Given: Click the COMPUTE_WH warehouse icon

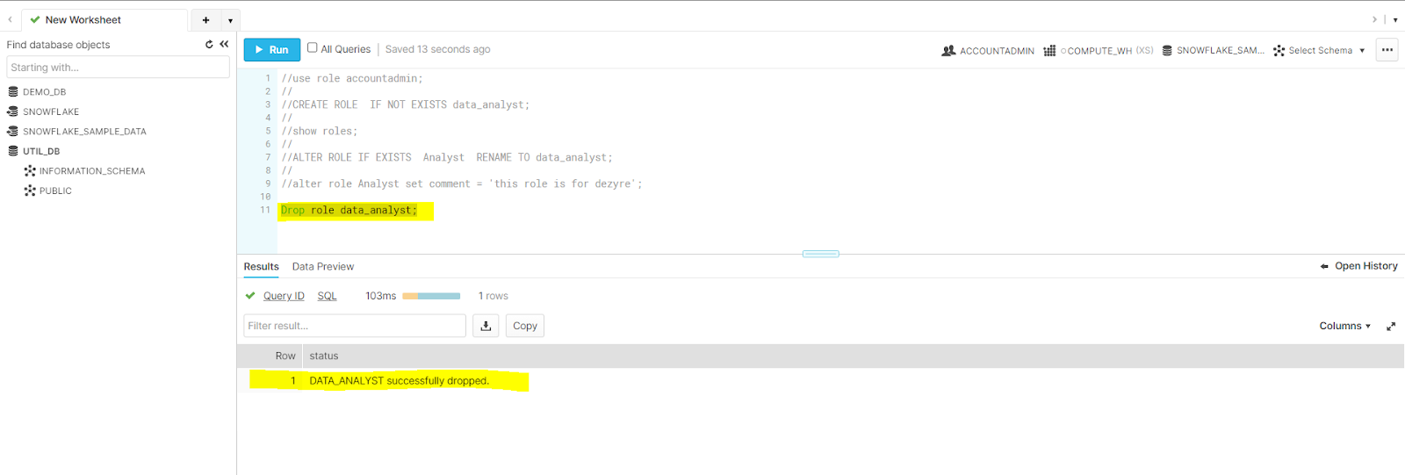Looking at the screenshot, I should coord(1049,51).
